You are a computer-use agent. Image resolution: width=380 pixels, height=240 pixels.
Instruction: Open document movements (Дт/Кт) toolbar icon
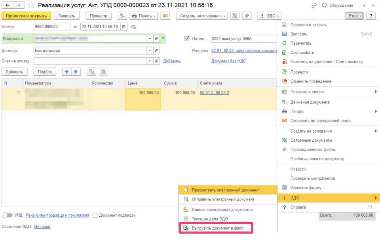[x=123, y=16]
